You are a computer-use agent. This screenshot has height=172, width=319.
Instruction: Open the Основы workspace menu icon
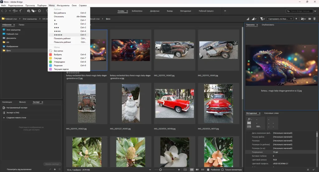click(x=127, y=11)
